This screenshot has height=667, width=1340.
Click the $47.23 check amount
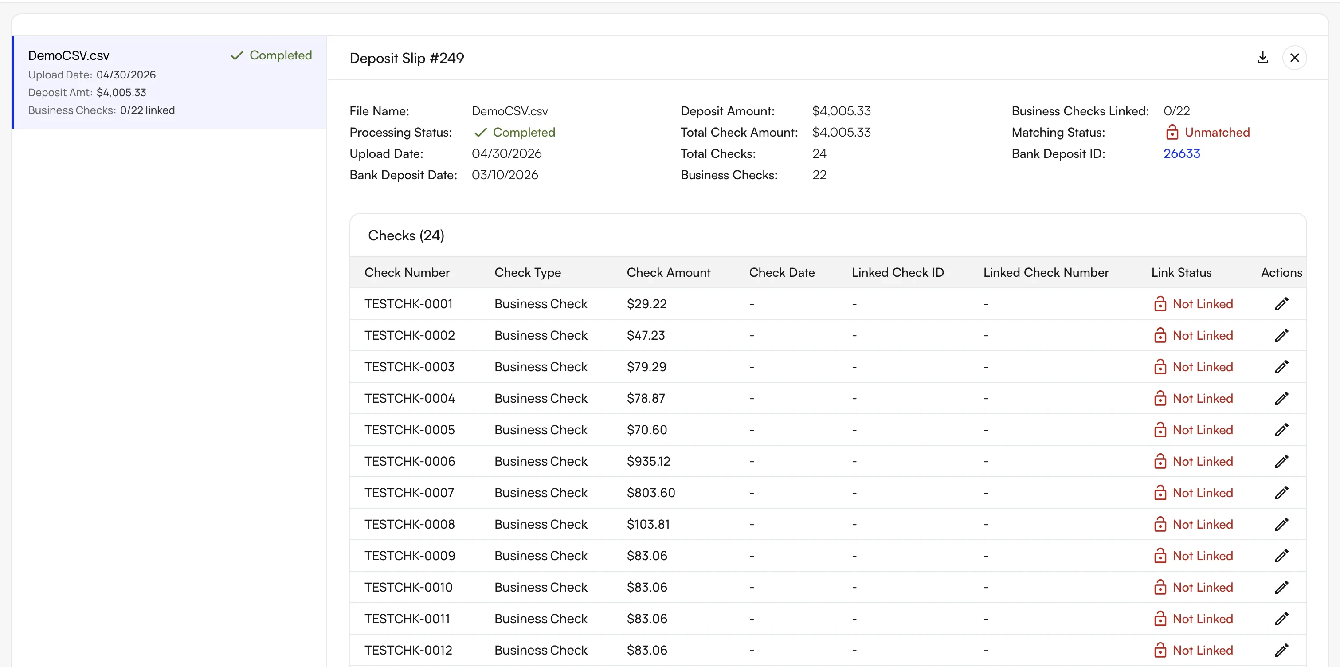coord(646,335)
